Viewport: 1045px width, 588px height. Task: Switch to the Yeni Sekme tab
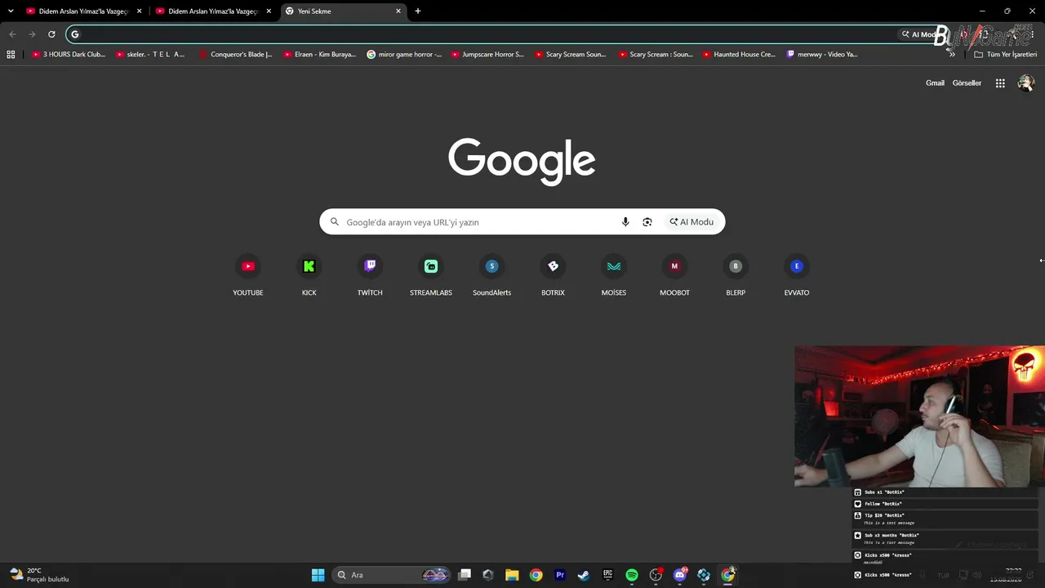[x=343, y=11]
